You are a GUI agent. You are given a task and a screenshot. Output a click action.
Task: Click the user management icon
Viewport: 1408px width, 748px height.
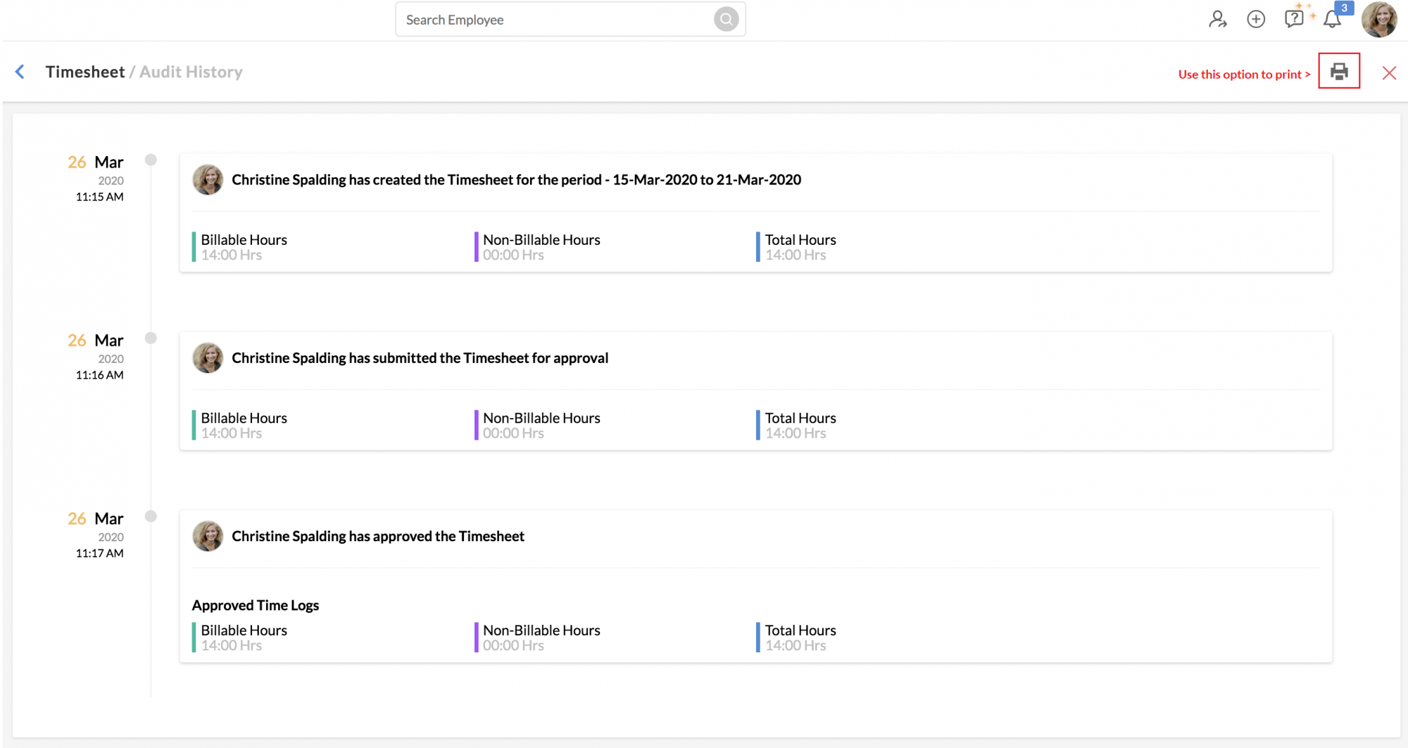pos(1217,20)
